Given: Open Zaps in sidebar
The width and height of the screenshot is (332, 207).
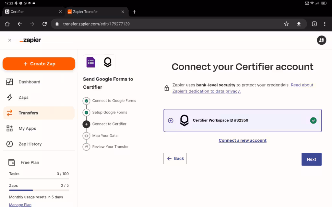Looking at the screenshot, I should pyautogui.click(x=39, y=97).
